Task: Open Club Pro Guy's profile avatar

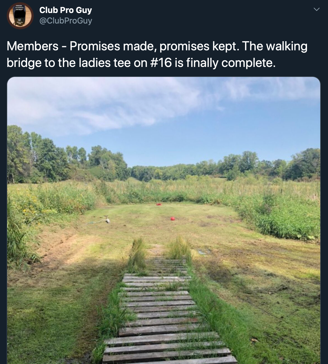Action: click(x=20, y=15)
